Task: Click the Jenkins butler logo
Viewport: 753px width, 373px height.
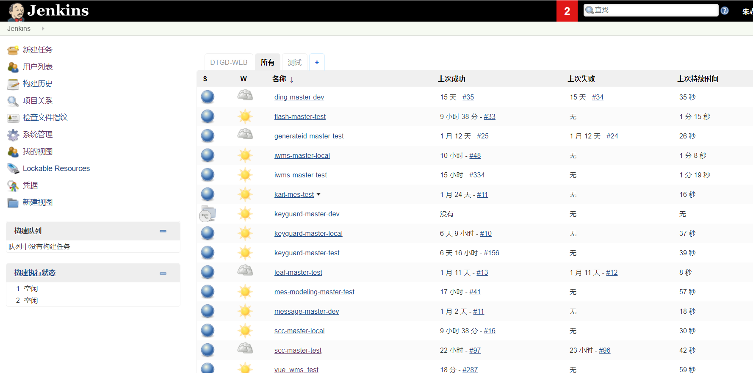Action: pos(16,11)
